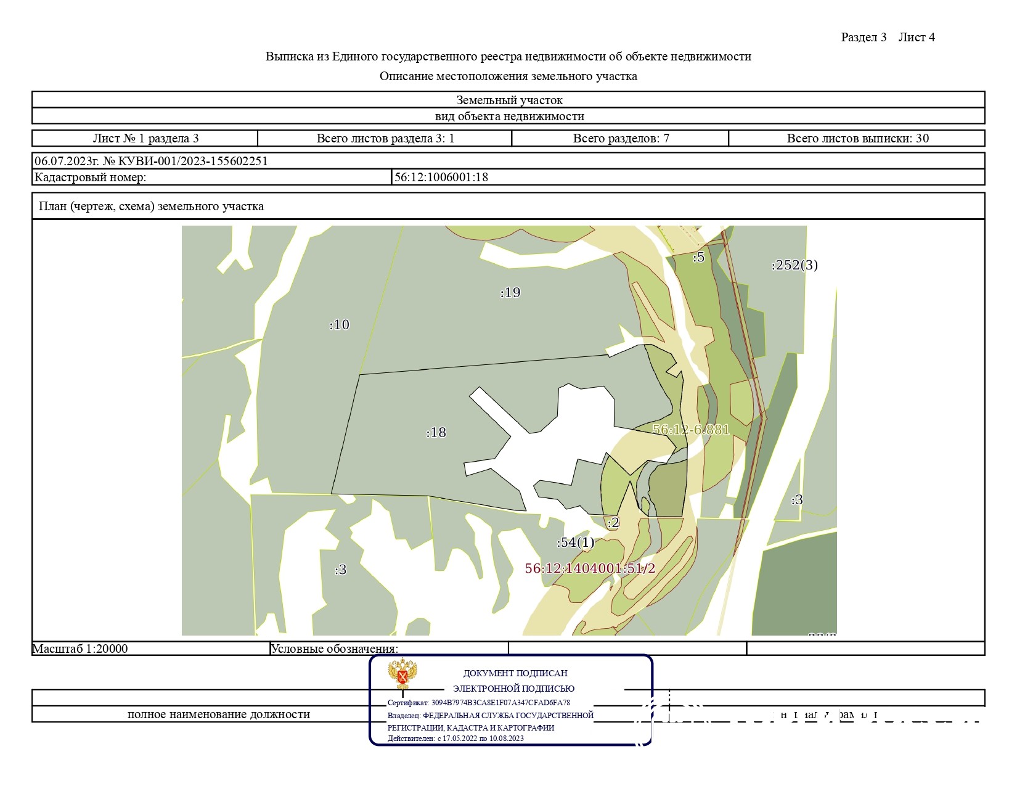Select parcel :19 on the cadastral plan
Viewport: 1017px width, 786px height.
[x=510, y=293]
